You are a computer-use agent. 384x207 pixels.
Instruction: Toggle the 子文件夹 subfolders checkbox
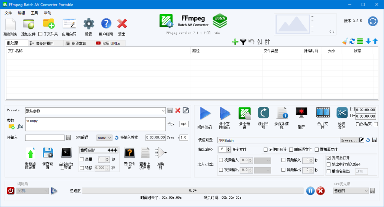(x=40, y=34)
